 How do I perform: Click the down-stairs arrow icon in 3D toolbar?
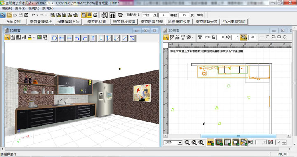(x=117, y=38)
